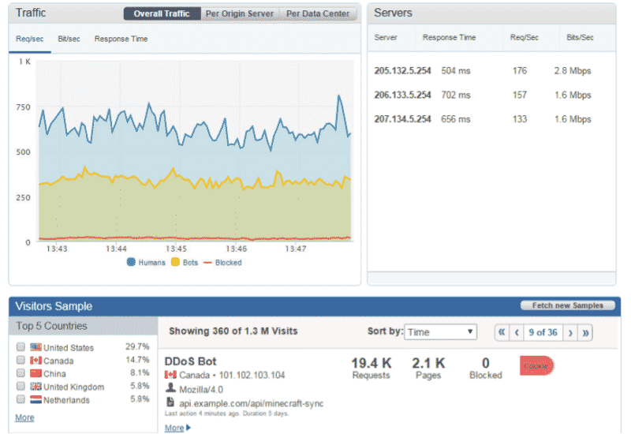Screen dimensions: 631x434
Task: Select the Bit/sec traffic tab
Action: point(69,39)
